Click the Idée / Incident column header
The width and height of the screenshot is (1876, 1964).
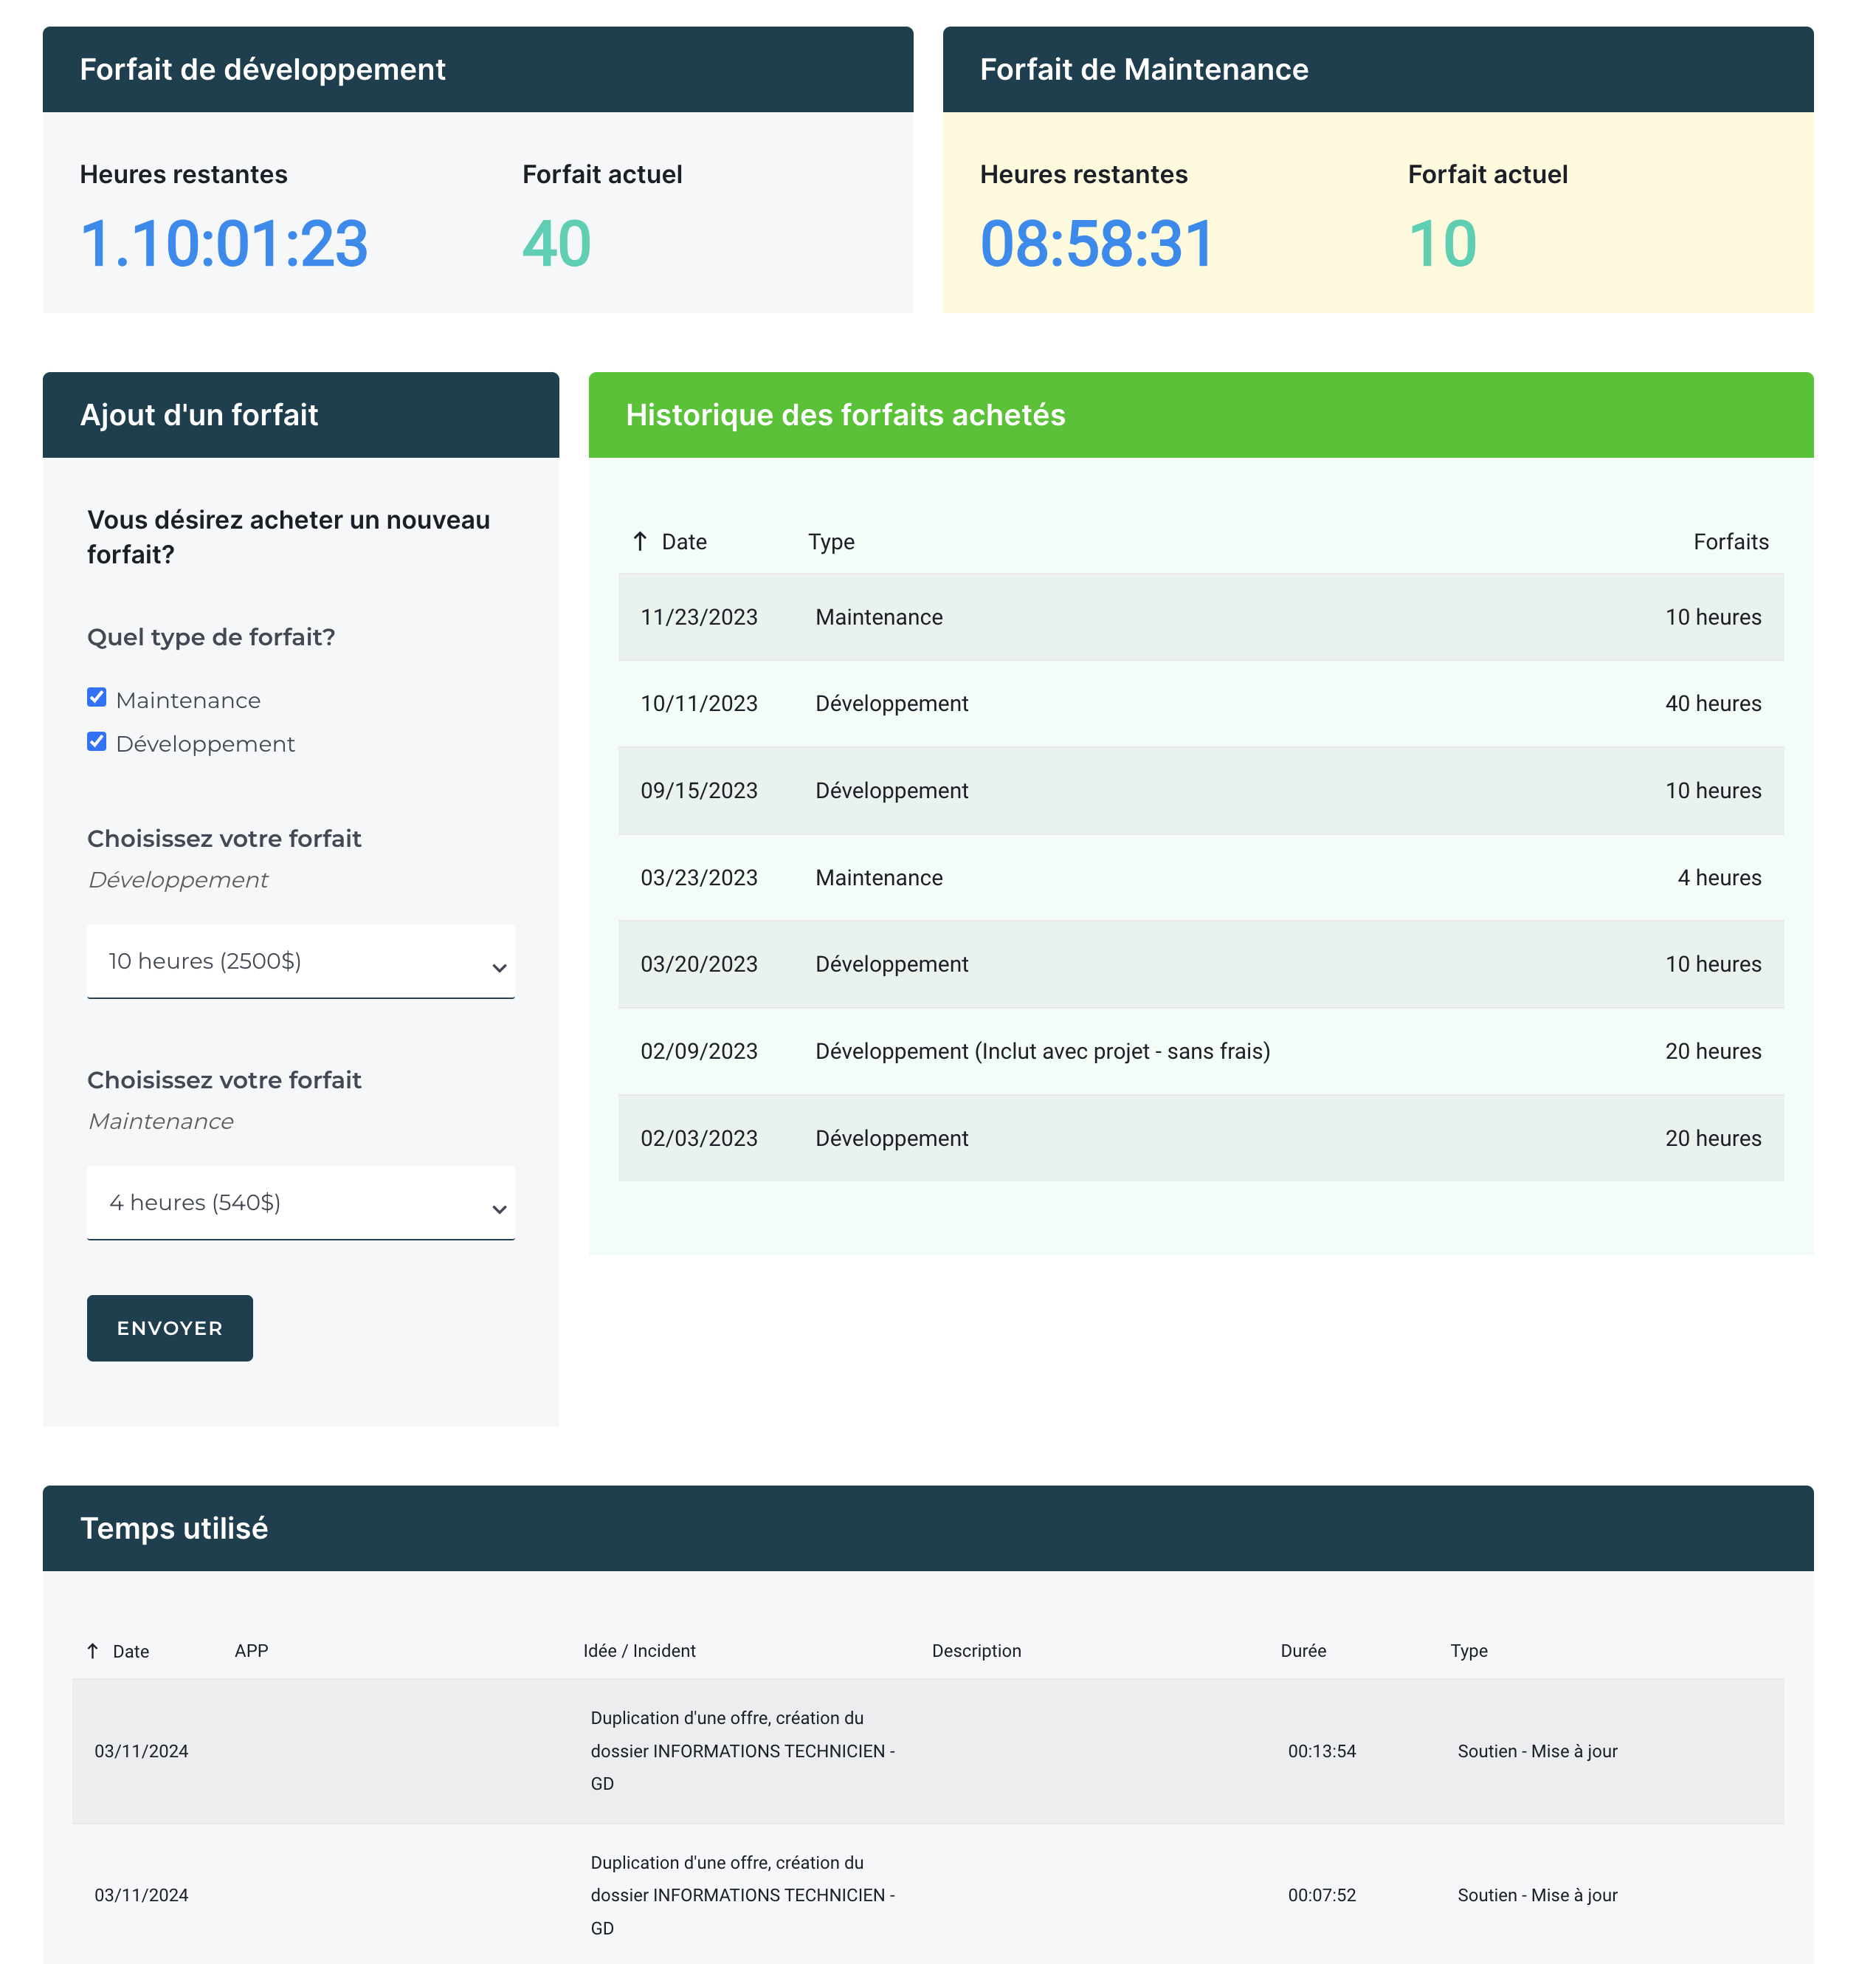[x=639, y=1651]
